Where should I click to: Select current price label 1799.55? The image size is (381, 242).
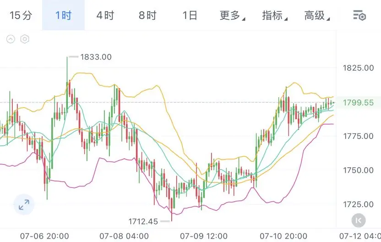(358, 103)
